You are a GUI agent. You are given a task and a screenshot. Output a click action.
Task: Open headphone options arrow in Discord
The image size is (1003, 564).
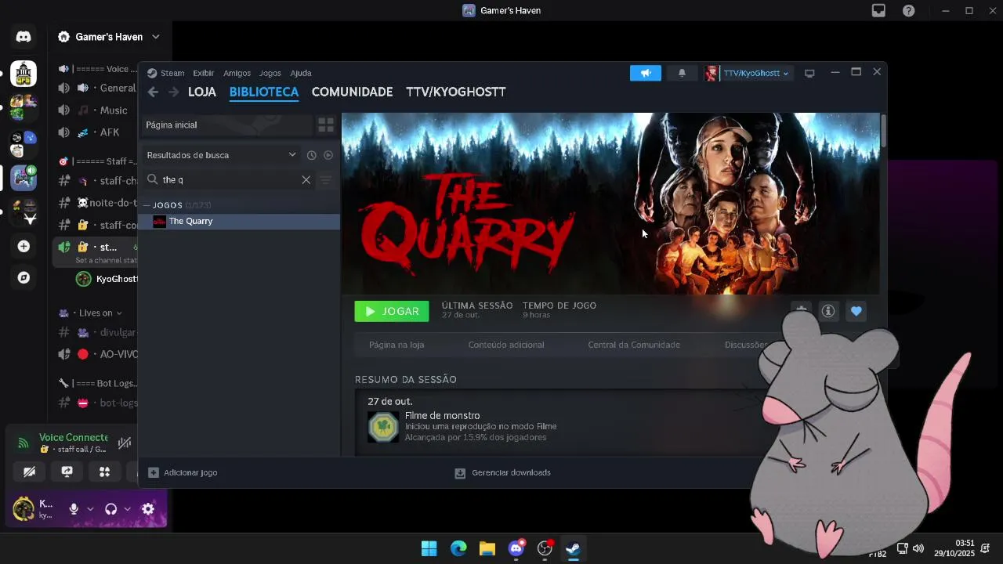(127, 509)
